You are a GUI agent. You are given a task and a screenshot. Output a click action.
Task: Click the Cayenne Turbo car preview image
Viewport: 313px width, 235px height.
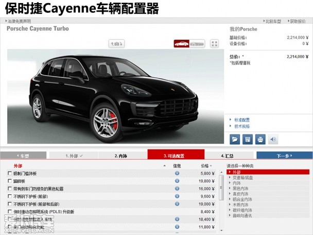click(x=115, y=96)
